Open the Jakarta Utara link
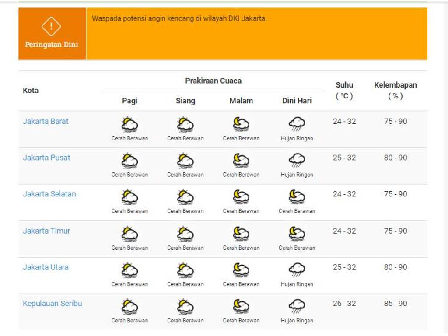The height and width of the screenshot is (336, 448). [45, 267]
